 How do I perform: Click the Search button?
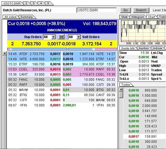coord(141,10)
